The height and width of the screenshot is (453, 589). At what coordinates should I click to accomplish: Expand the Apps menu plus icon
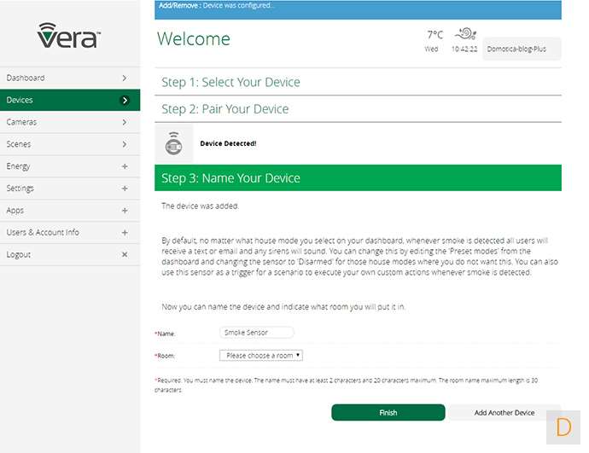tap(125, 211)
